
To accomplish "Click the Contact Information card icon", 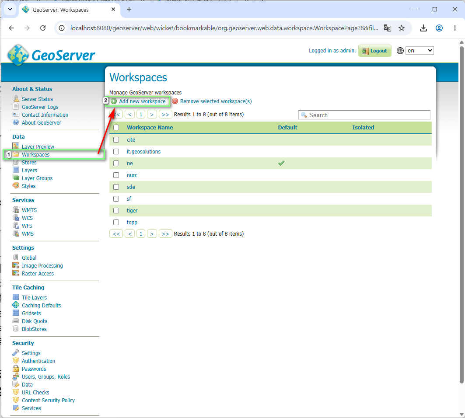I will pyautogui.click(x=16, y=115).
